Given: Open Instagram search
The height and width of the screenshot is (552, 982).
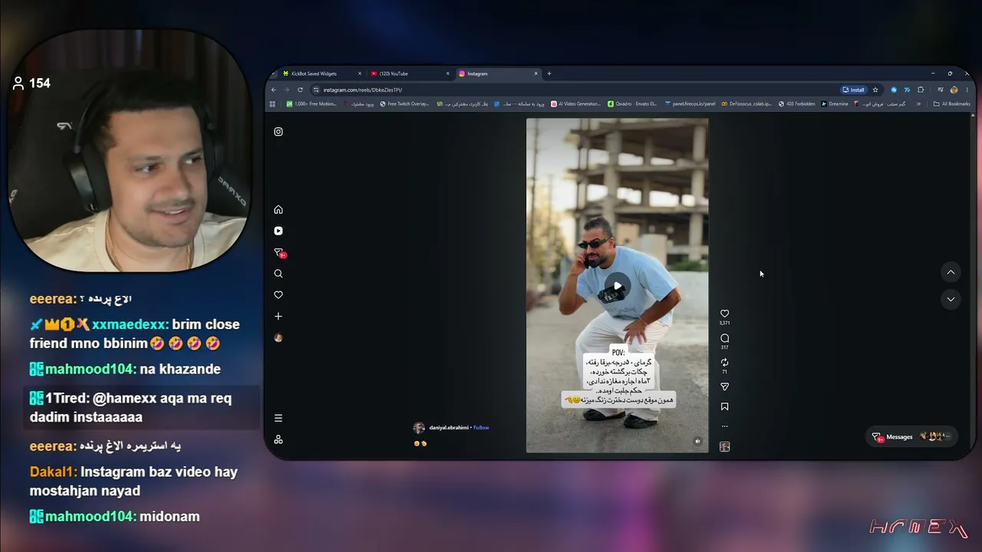Looking at the screenshot, I should [278, 274].
